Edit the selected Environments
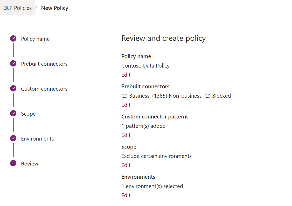292x206 pixels. point(126,195)
